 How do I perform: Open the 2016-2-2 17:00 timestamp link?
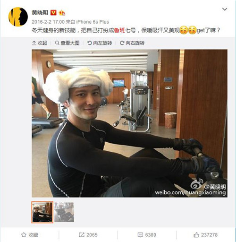(x=48, y=22)
